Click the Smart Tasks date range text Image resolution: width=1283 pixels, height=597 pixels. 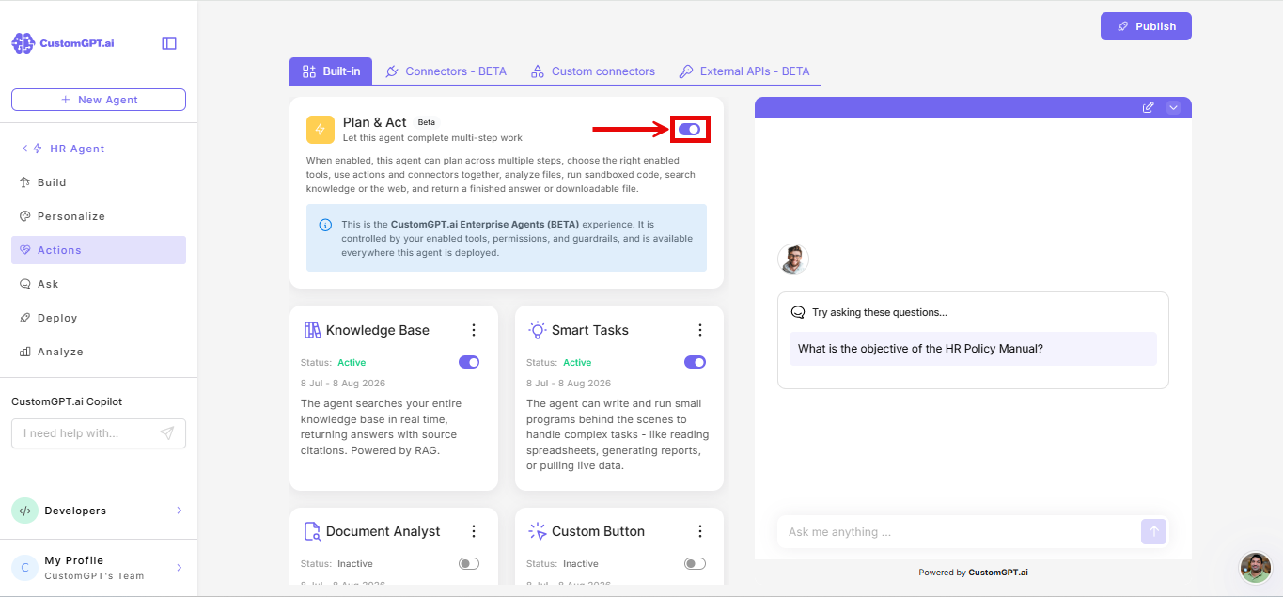coord(569,383)
